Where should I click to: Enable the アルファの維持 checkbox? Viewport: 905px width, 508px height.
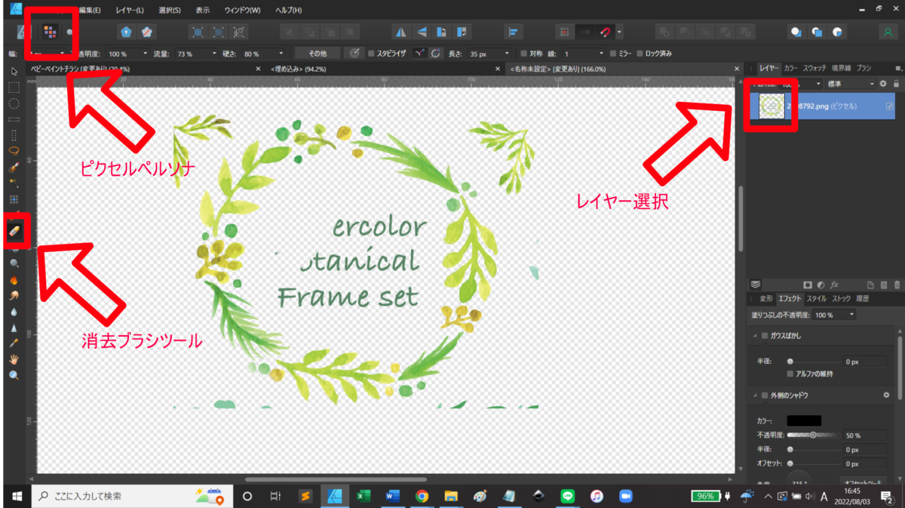(790, 374)
